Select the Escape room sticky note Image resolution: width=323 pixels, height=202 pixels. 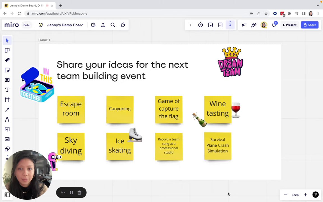coord(71,109)
